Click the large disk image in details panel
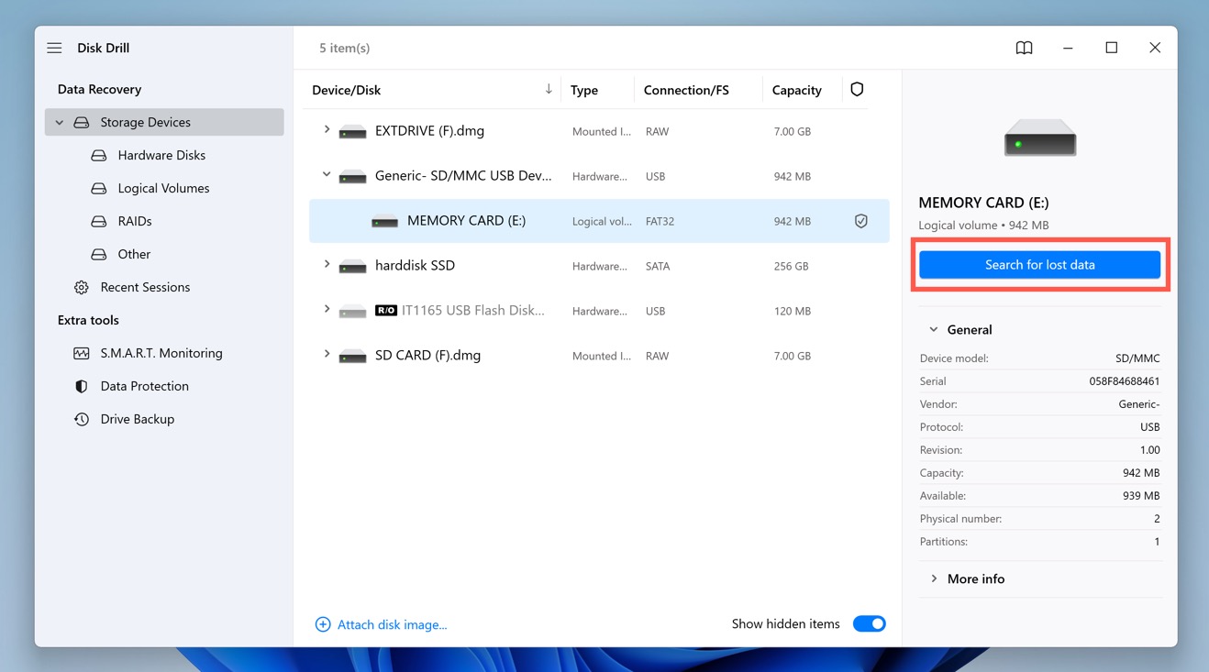 pos(1040,138)
